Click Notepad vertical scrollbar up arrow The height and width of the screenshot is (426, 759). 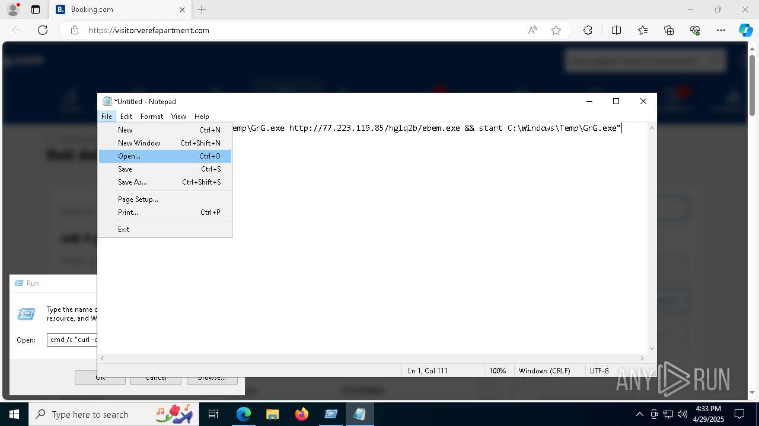click(652, 128)
